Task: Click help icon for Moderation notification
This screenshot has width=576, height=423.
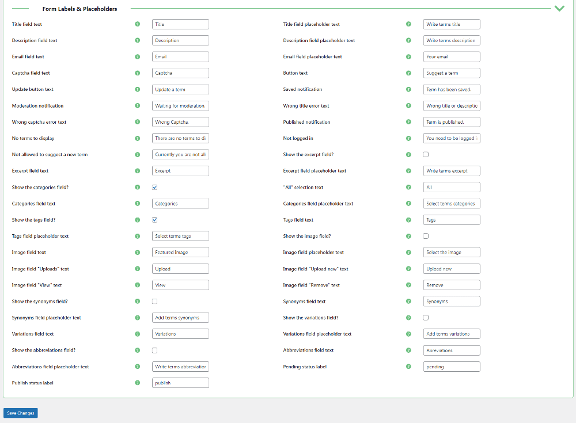Action: pos(137,106)
